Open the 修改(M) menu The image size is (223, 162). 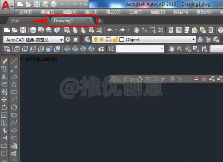coord(204,12)
